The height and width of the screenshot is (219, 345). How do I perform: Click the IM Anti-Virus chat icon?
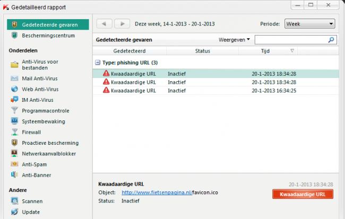(x=14, y=100)
